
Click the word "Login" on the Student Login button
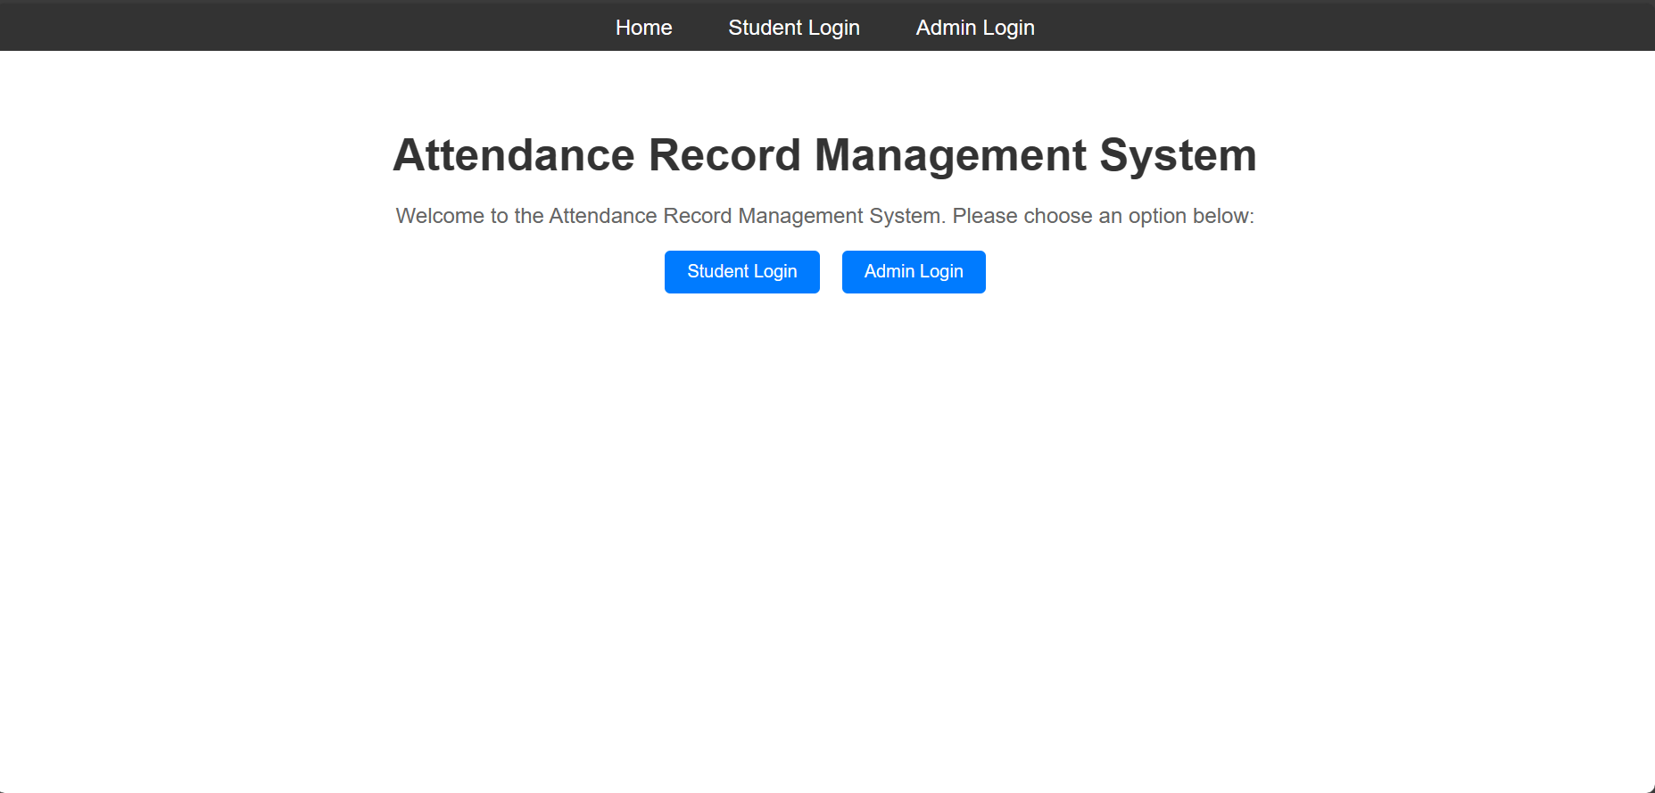point(775,271)
